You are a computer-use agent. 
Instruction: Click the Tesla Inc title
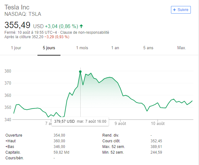[17, 7]
